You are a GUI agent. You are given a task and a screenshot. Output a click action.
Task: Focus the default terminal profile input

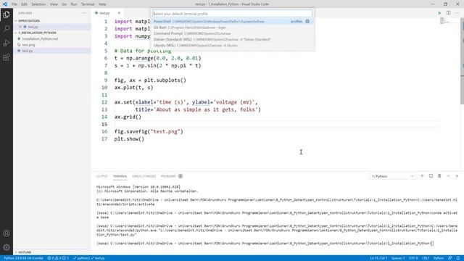click(232, 14)
